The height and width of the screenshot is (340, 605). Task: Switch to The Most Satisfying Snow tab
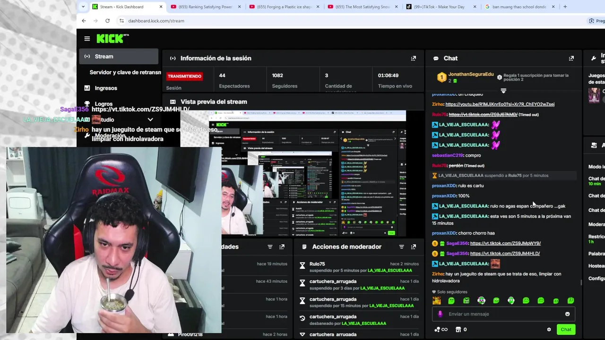pyautogui.click(x=364, y=7)
